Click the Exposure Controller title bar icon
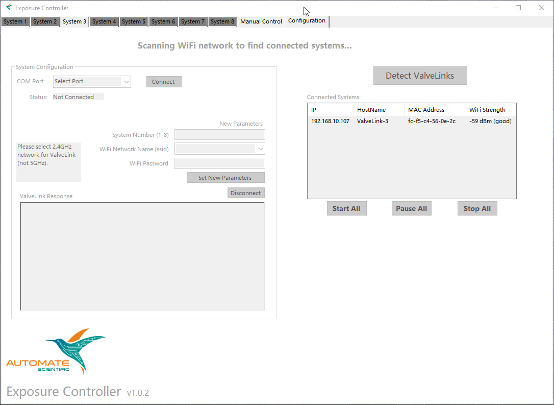 (x=8, y=8)
